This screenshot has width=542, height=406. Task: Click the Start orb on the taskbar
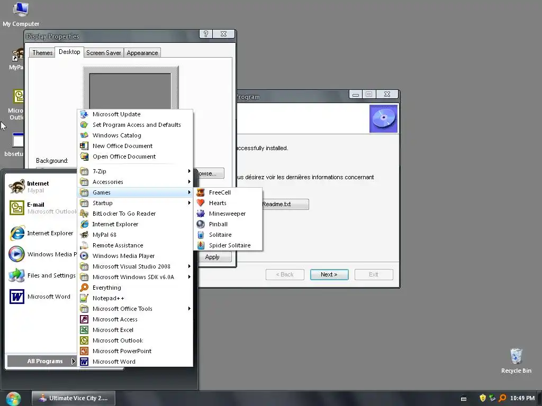tap(13, 399)
